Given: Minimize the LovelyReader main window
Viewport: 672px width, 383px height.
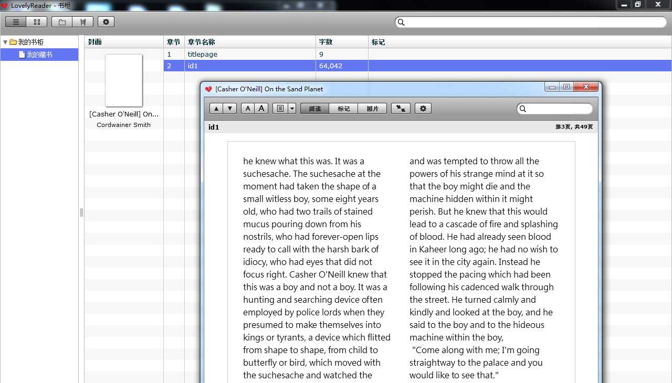Looking at the screenshot, I should [x=624, y=4].
